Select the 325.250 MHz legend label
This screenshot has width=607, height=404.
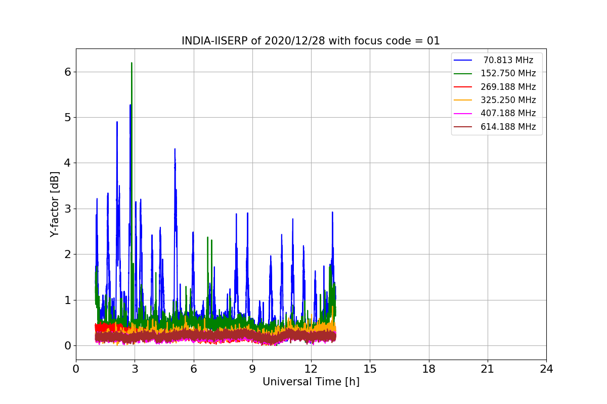coord(508,100)
